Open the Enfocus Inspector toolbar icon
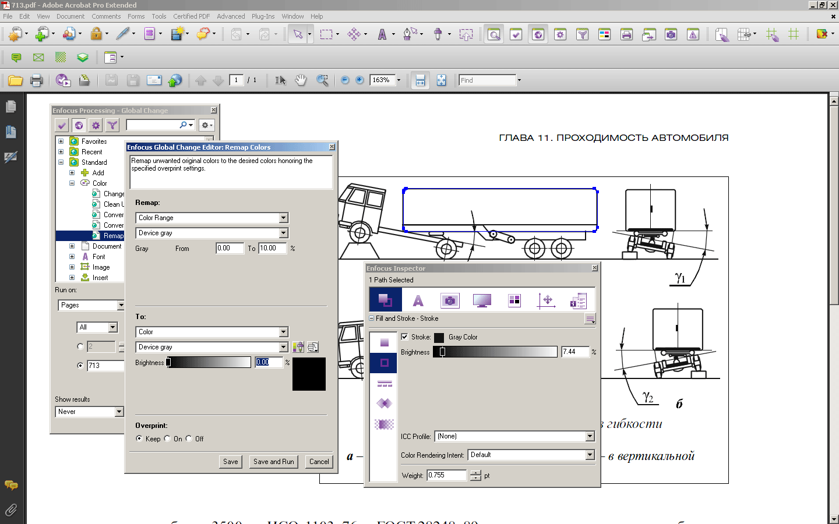 click(494, 34)
